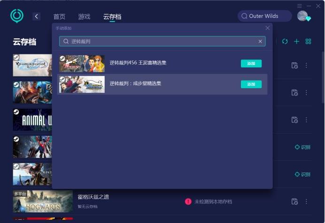Click the Hogwarts Legacy thumbnail

coord(43,201)
